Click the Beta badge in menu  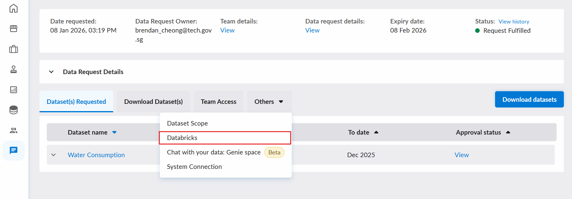(x=274, y=152)
